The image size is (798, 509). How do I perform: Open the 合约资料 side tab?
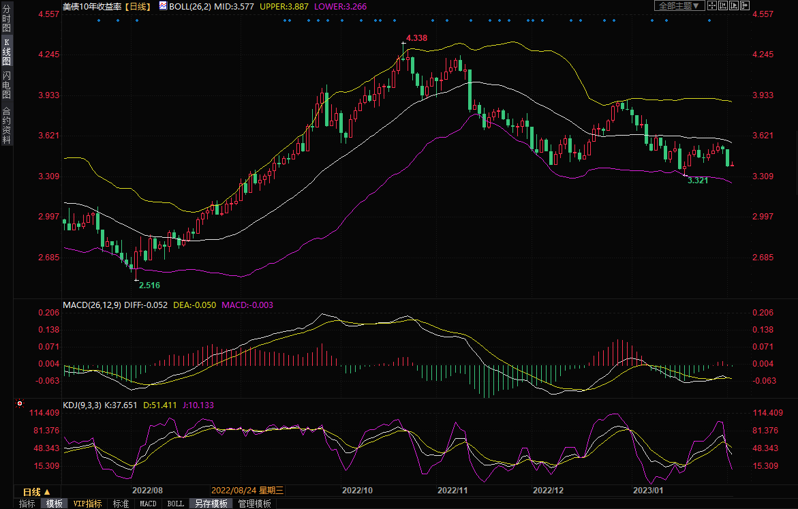(6, 125)
